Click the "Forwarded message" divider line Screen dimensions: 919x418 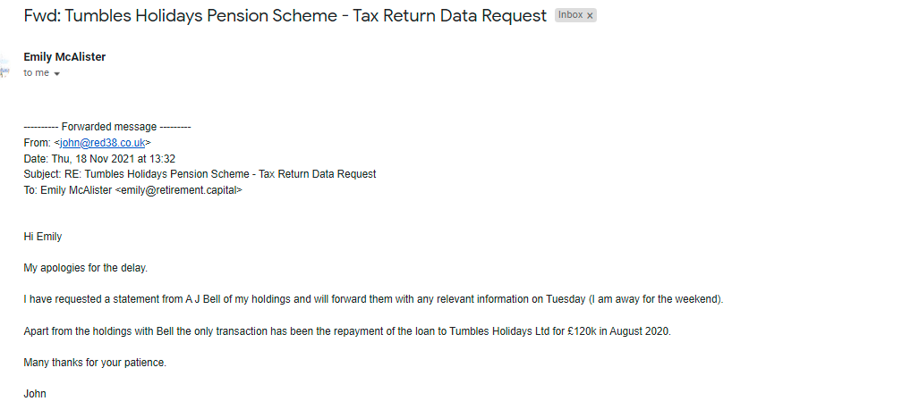pos(107,127)
